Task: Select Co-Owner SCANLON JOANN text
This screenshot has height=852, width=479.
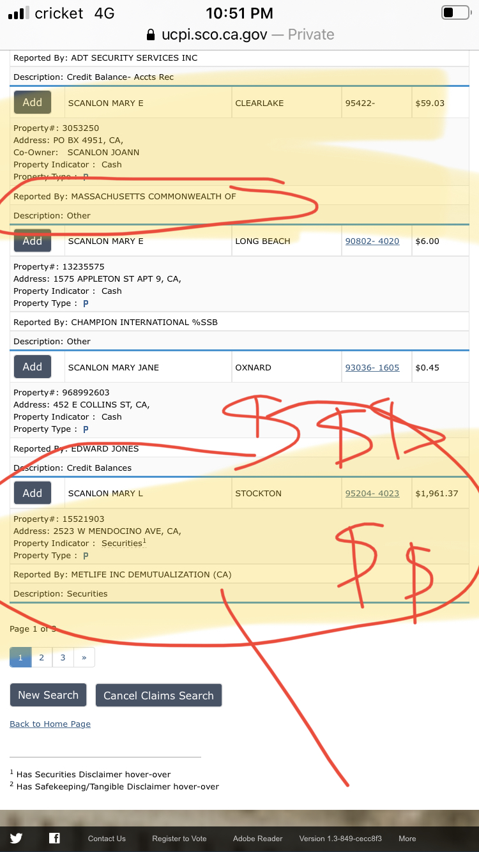Action: click(76, 152)
